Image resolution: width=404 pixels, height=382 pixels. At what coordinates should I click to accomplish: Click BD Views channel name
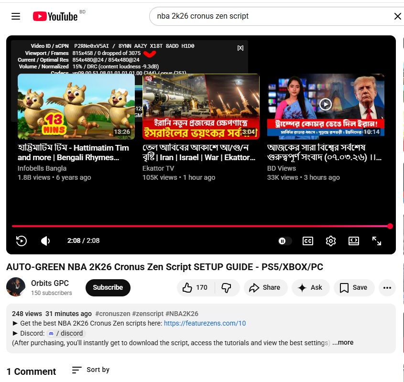(281, 168)
